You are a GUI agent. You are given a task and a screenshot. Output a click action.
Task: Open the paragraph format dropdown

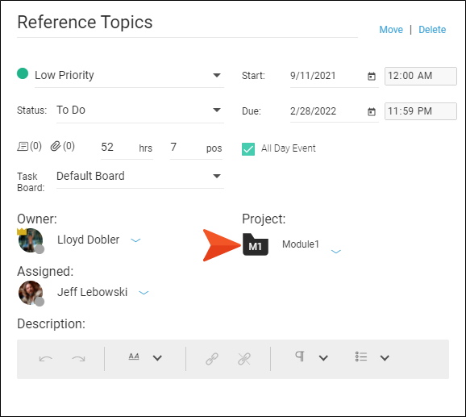323,358
